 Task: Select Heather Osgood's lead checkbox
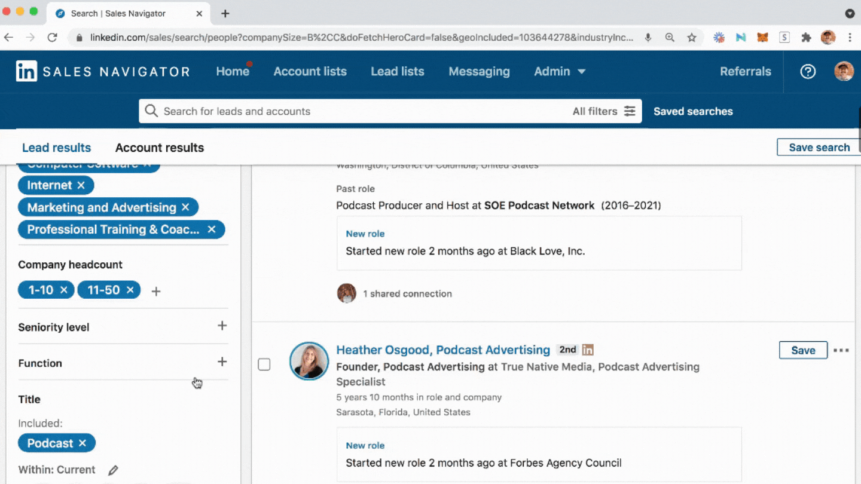click(264, 364)
